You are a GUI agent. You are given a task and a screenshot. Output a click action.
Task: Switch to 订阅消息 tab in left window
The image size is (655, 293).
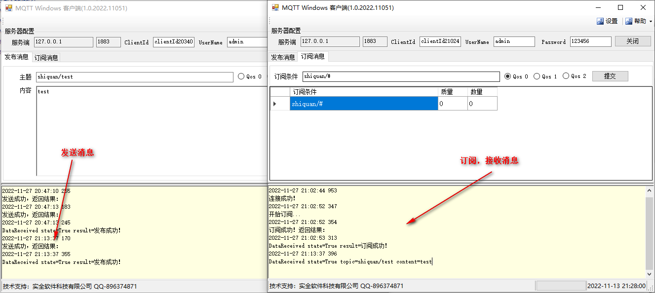tap(46, 58)
